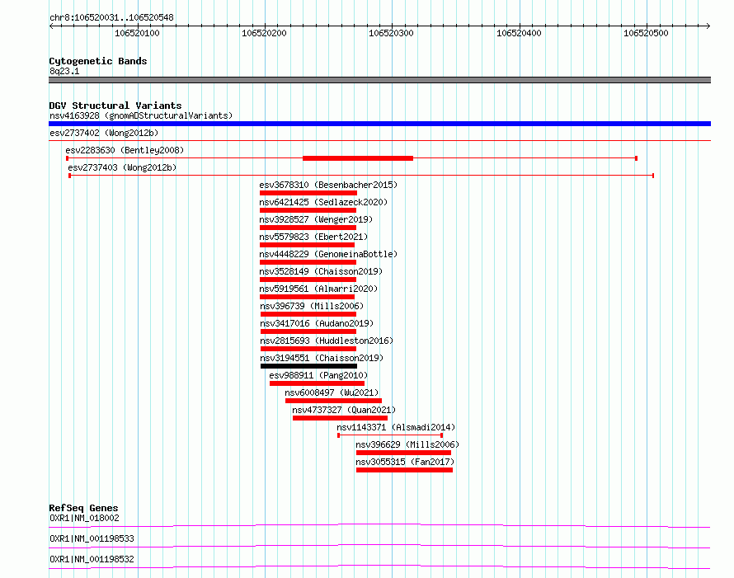Select the red bar under esv3678310

(308, 193)
